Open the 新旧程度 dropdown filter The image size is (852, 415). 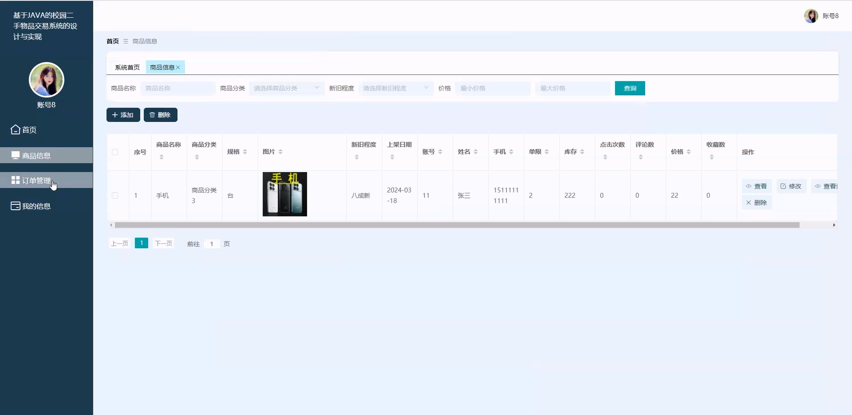396,88
